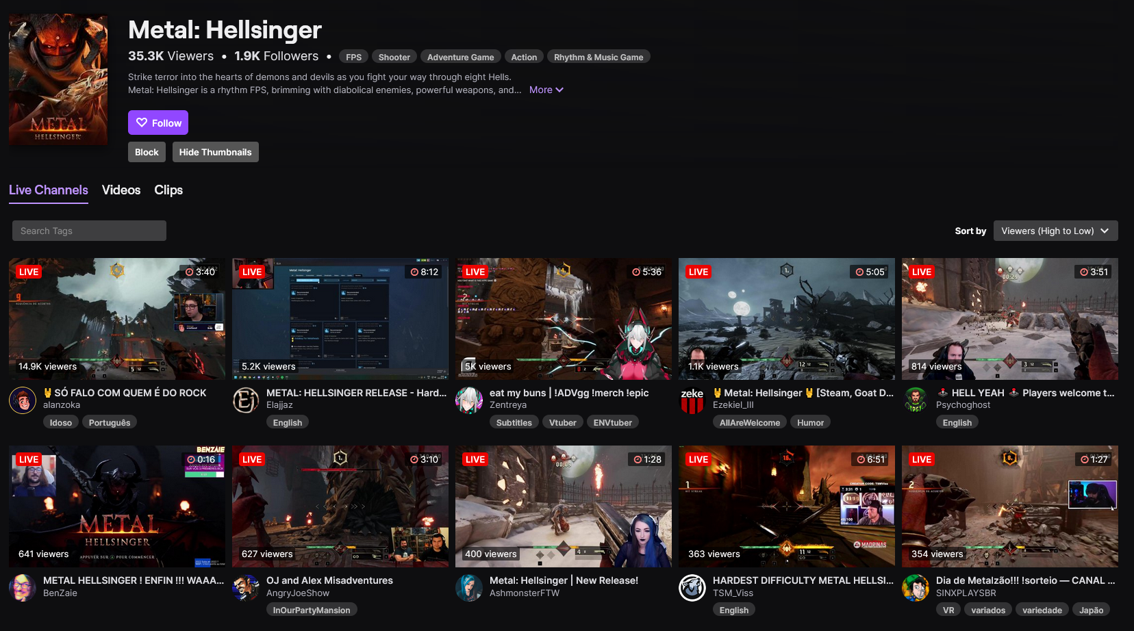Open 'HELL YEAH' stream title
Screen dimensions: 1134x631
coord(1025,393)
